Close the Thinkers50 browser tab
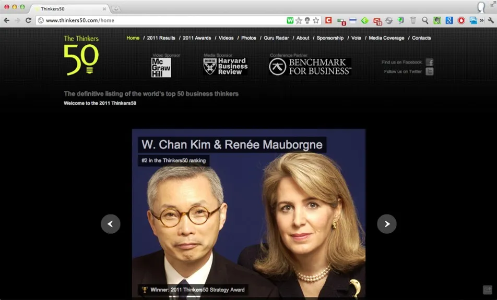Image resolution: width=497 pixels, height=300 pixels. click(104, 9)
